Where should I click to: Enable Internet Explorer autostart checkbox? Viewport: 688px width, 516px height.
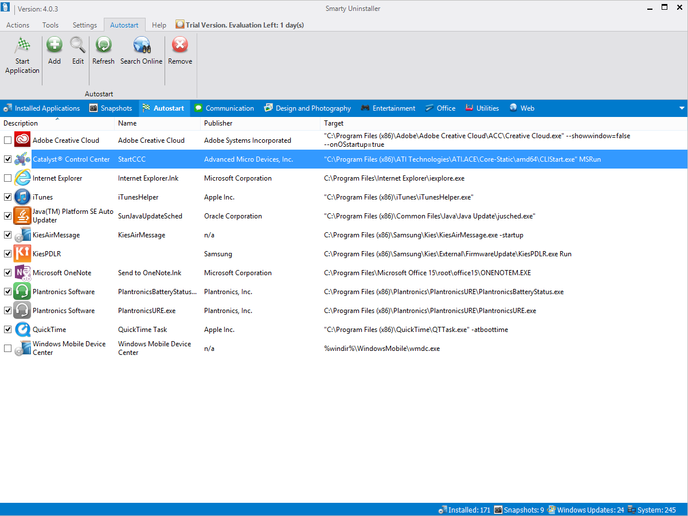tap(7, 178)
